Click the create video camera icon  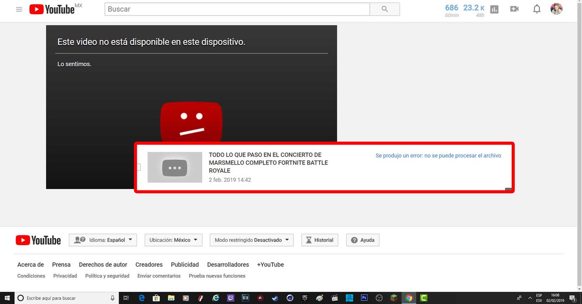[x=515, y=9]
